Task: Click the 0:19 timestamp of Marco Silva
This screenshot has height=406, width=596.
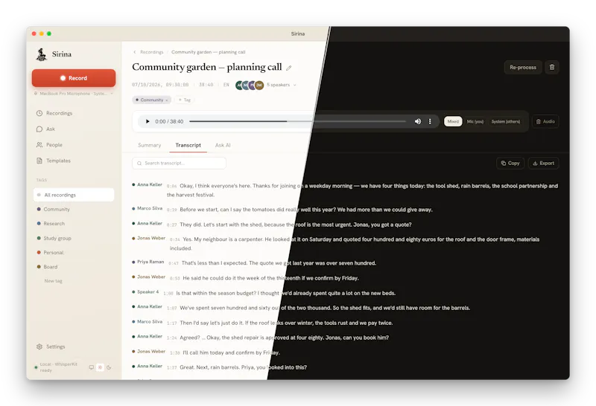Action: (x=172, y=210)
